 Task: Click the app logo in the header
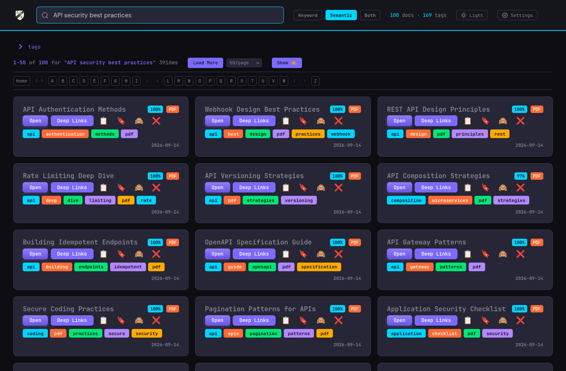[20, 15]
